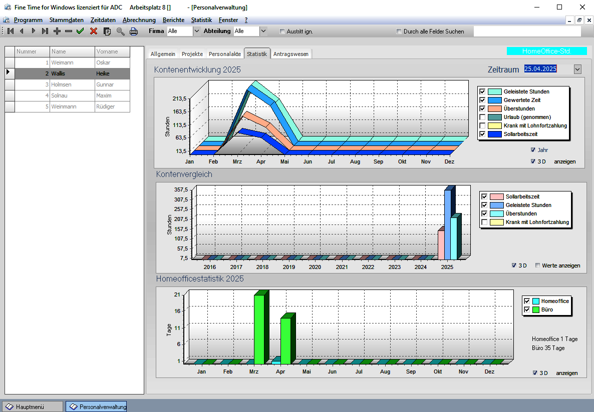
Task: Select employee row Solnau Maxim
Action: tap(72, 95)
